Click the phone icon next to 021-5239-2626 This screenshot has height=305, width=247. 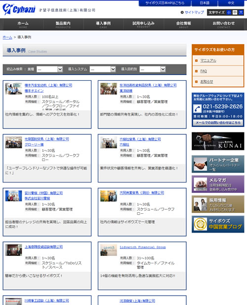coord(198,109)
